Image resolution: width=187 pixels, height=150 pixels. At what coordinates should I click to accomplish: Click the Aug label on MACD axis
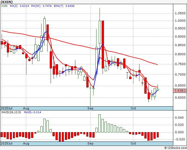(26, 143)
